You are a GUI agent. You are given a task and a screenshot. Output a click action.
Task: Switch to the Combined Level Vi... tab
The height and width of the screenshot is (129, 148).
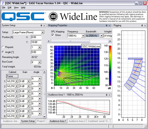click(x=99, y=121)
